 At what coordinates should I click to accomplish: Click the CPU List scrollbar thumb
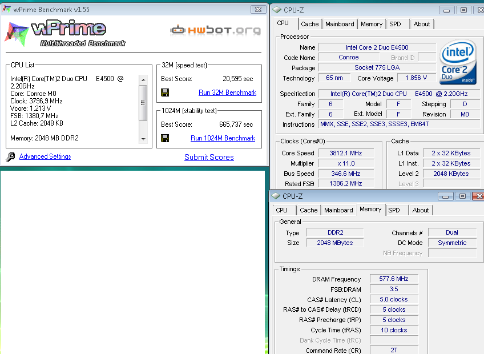(143, 103)
